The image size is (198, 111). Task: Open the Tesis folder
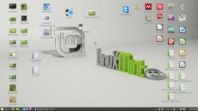(24, 31)
